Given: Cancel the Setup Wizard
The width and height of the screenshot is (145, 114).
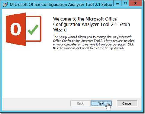Looking at the screenshot, I should [127, 103].
